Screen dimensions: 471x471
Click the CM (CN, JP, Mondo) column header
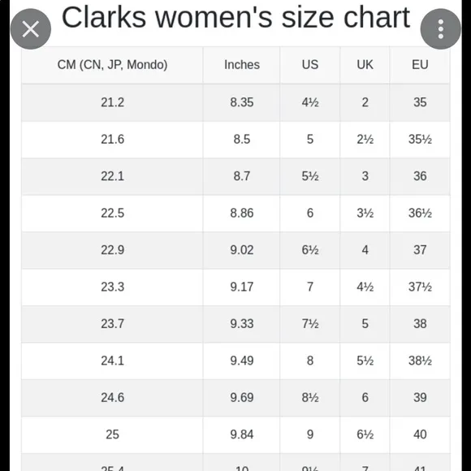point(112,65)
